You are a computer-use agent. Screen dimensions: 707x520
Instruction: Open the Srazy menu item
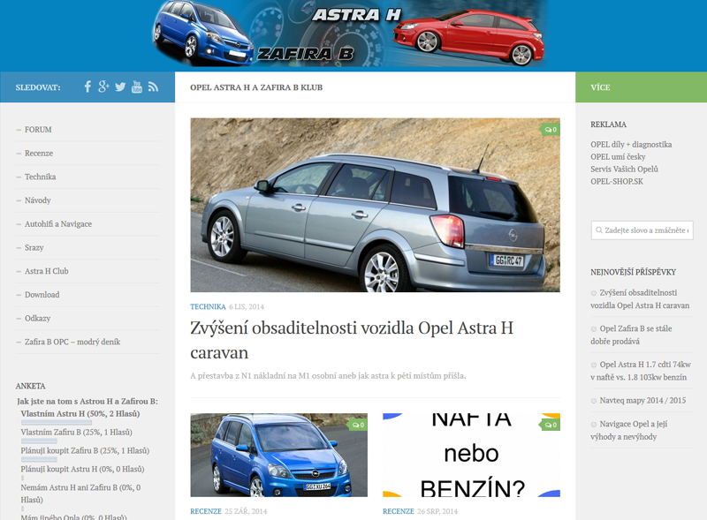tap(34, 247)
